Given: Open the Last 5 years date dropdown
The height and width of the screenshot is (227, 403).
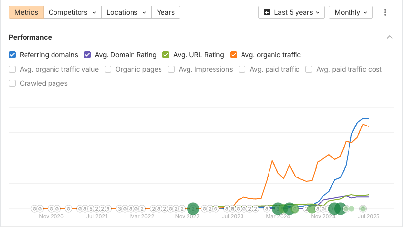Looking at the screenshot, I should point(292,12).
